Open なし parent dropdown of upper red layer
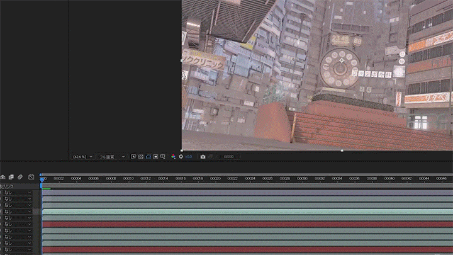 point(18,224)
